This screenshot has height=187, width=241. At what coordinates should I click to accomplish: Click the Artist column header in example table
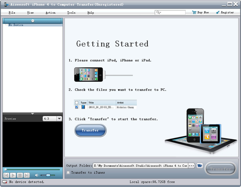[126, 102]
